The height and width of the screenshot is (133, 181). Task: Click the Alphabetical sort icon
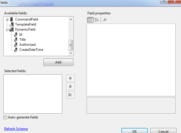point(97,20)
